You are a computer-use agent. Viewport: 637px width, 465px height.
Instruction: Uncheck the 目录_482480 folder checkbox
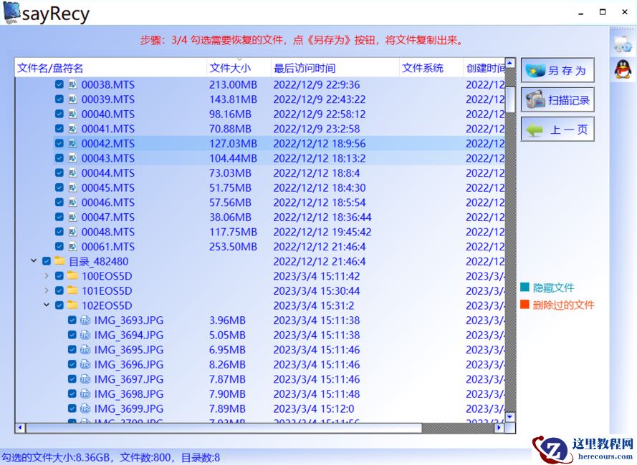click(46, 261)
